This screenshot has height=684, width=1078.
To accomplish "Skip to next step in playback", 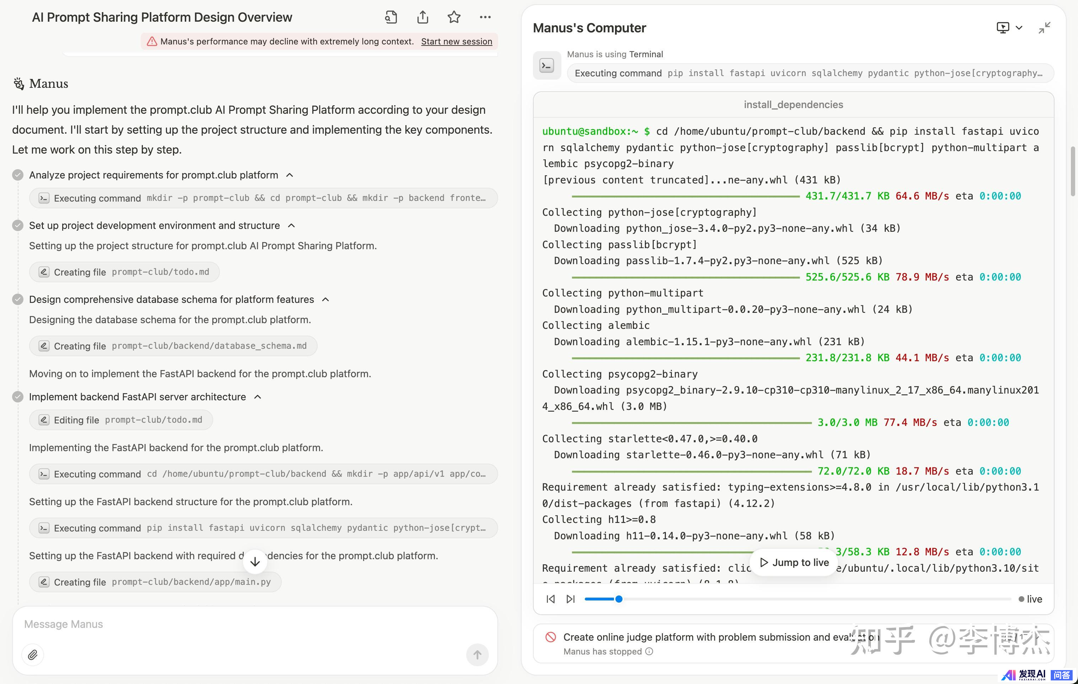I will click(x=570, y=599).
